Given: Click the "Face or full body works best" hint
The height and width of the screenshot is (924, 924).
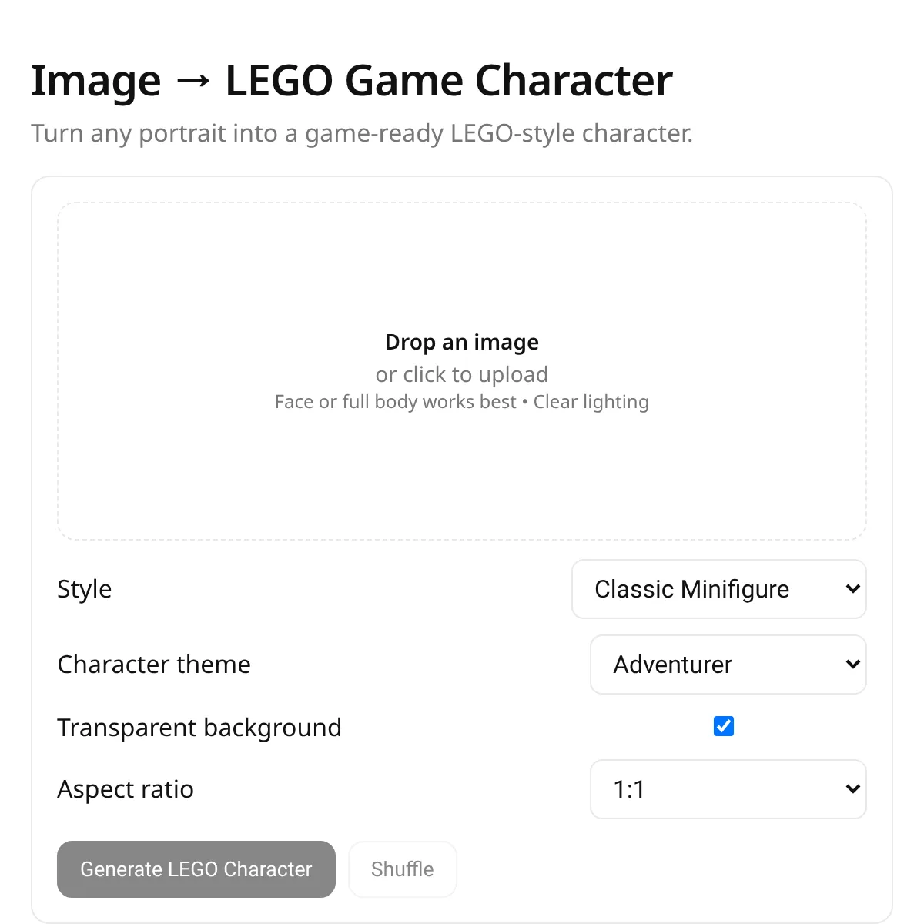Looking at the screenshot, I should tap(395, 402).
